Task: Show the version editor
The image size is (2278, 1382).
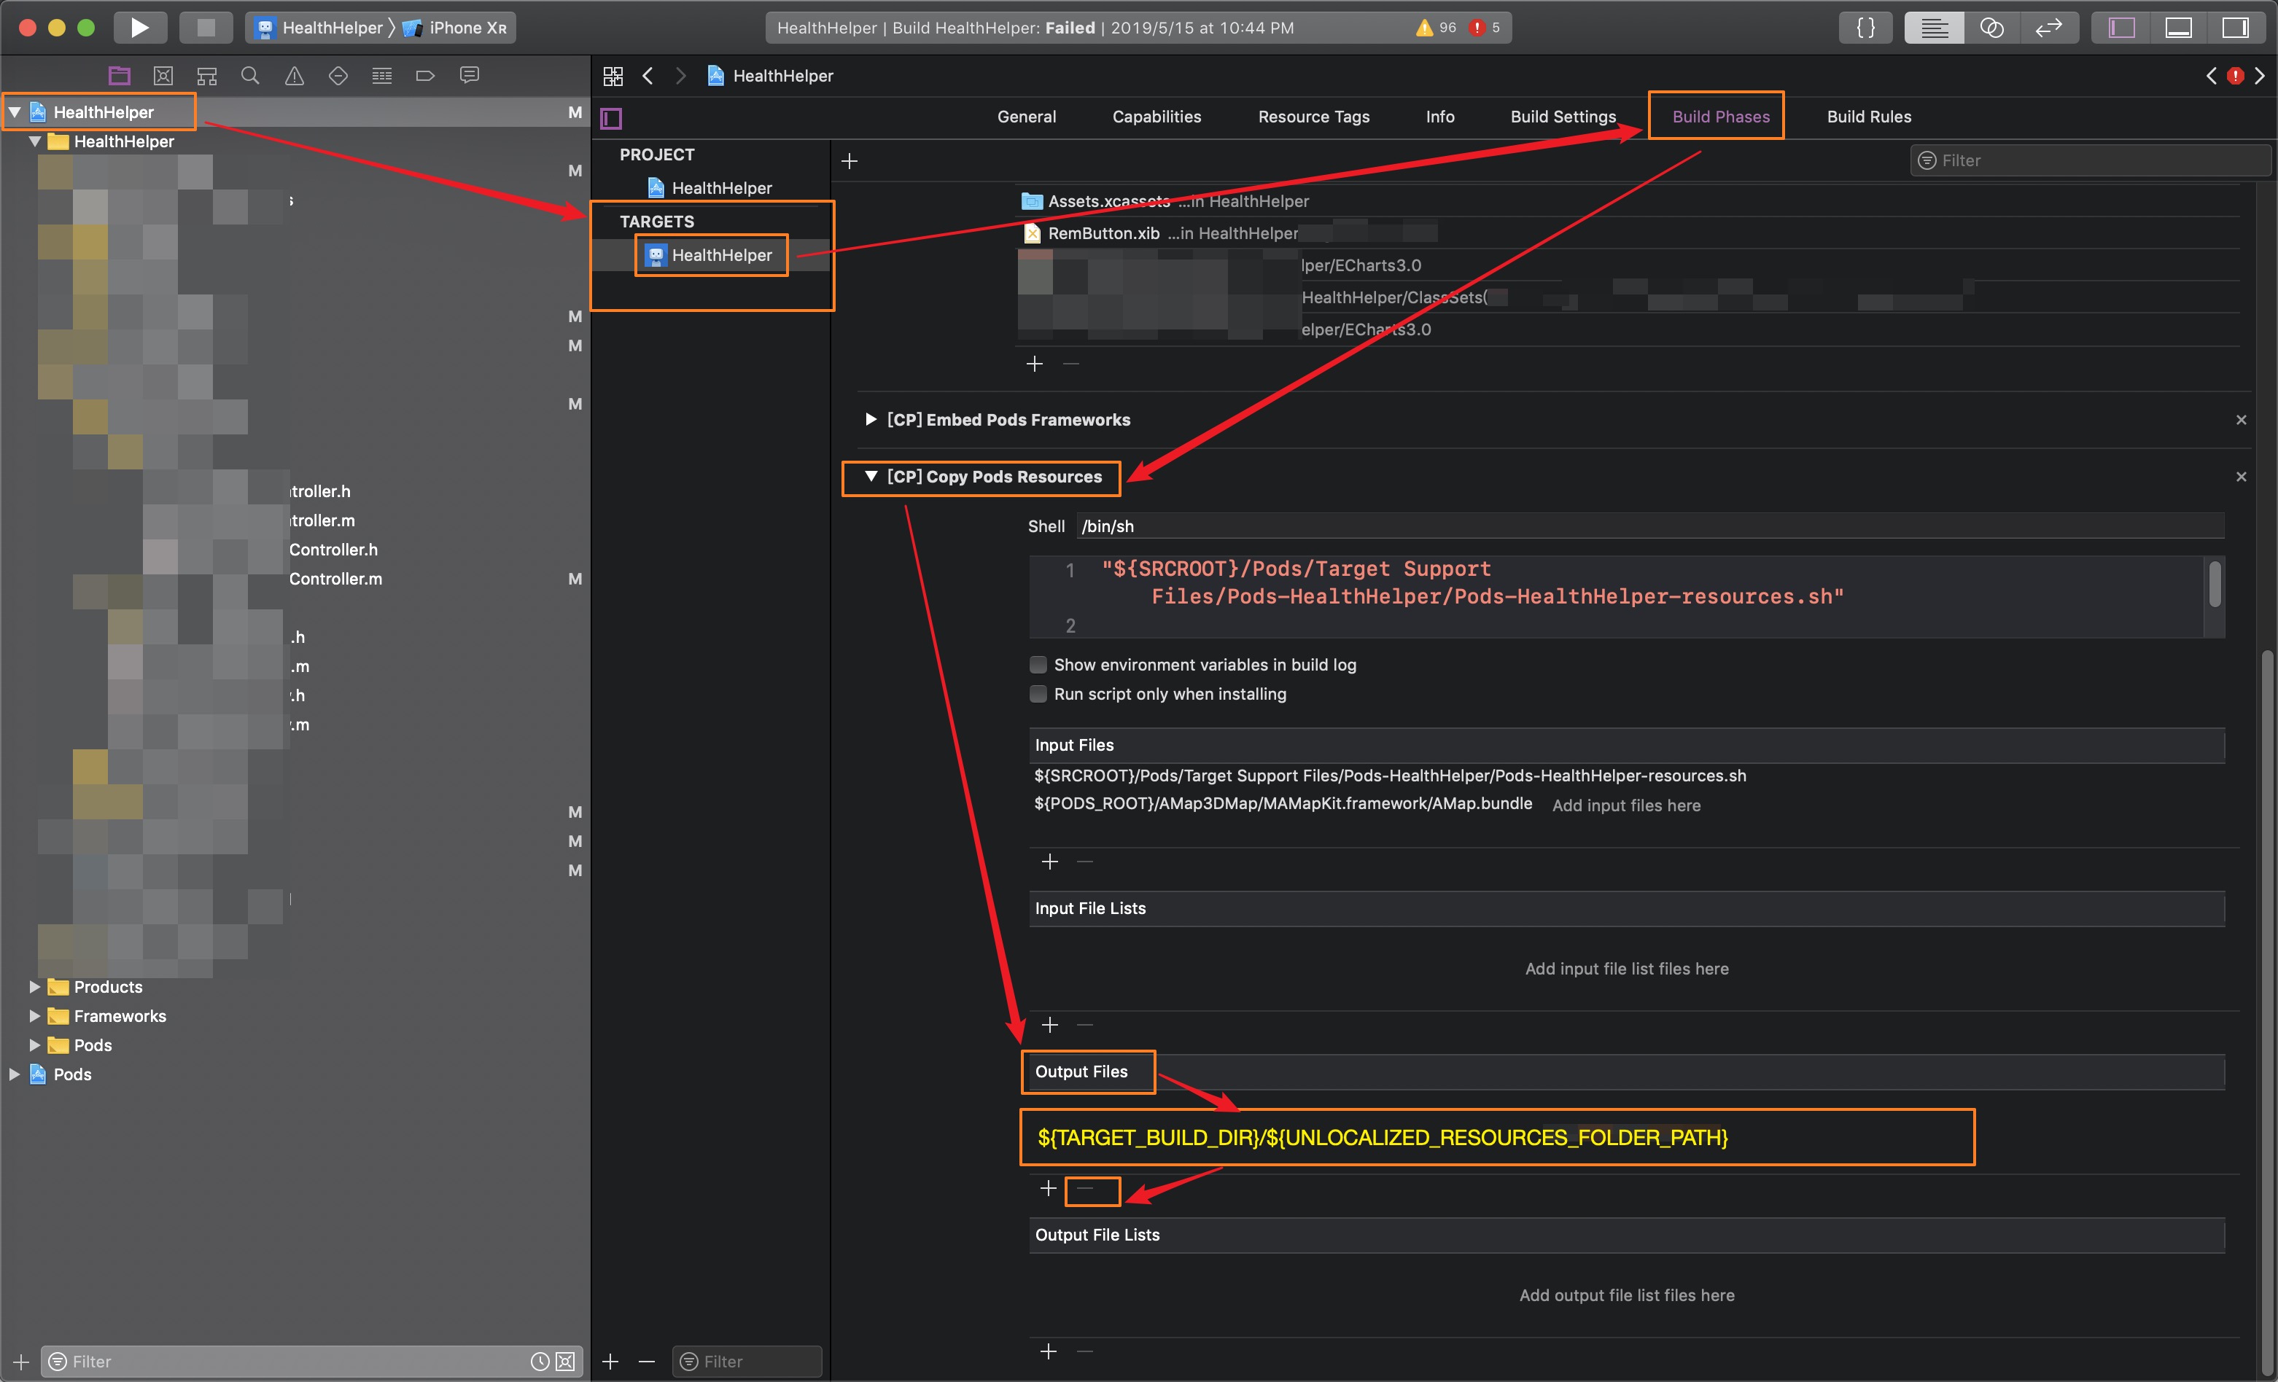Action: click(x=2049, y=28)
